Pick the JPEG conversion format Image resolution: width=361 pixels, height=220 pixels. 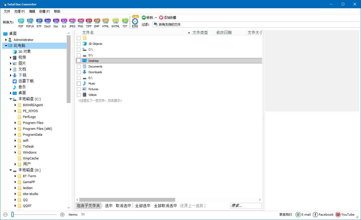click(72, 22)
